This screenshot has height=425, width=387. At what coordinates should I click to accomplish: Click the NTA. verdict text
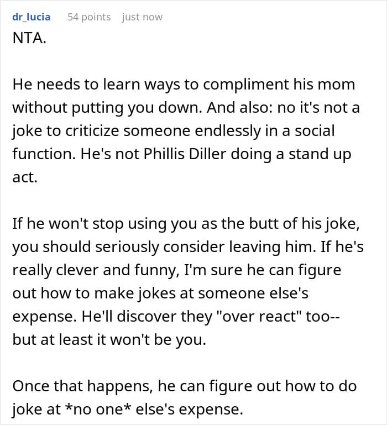pyautogui.click(x=29, y=38)
